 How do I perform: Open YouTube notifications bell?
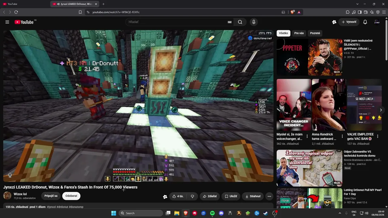click(x=365, y=22)
